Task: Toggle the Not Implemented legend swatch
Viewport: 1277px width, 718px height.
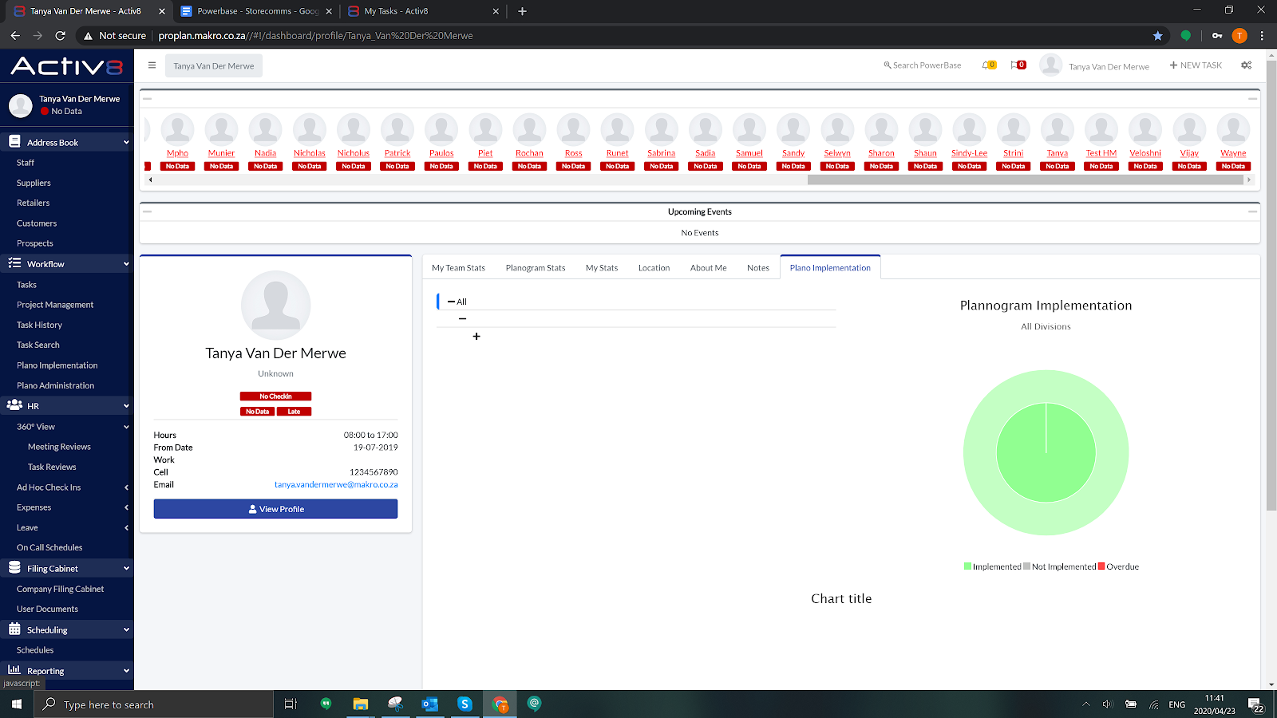Action: (1026, 566)
